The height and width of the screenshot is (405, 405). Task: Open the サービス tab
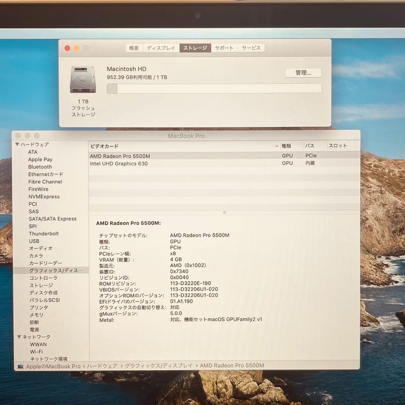pos(250,48)
